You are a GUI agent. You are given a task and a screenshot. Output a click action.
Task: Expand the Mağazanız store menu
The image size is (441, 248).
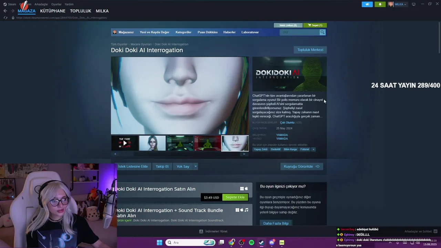tap(126, 32)
